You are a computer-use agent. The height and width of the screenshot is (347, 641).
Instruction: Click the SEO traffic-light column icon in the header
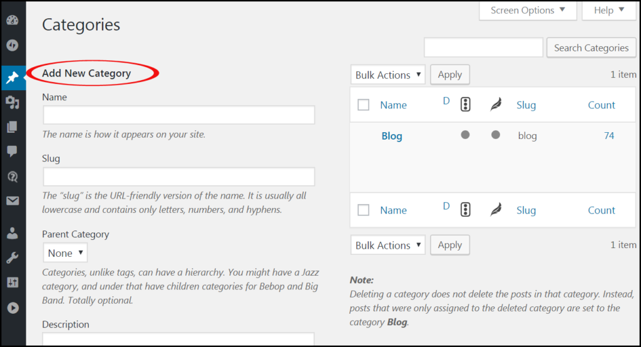(x=465, y=105)
